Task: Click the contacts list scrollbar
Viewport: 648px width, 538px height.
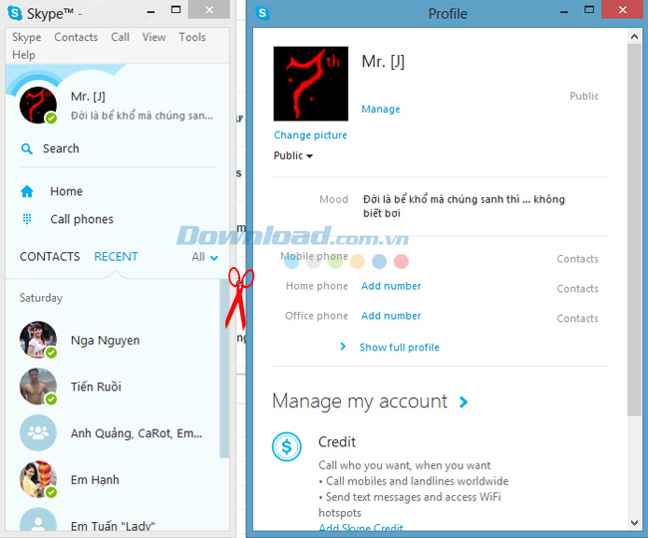Action: pyautogui.click(x=224, y=369)
